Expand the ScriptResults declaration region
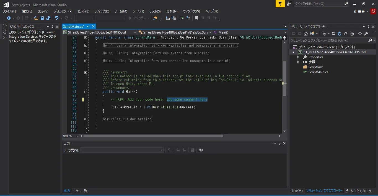Screen dimensions: 378x196 pyautogui.click(x=86, y=119)
